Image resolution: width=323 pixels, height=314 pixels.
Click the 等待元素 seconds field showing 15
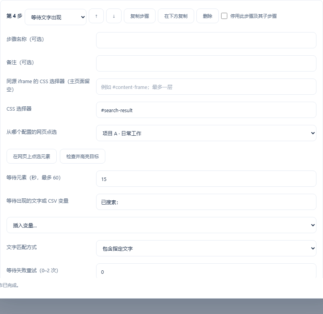[206, 179]
